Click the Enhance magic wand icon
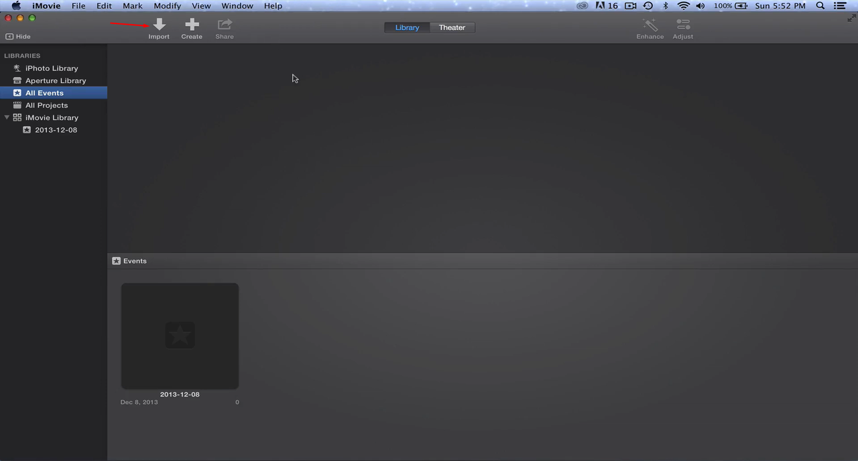The width and height of the screenshot is (858, 461). [x=650, y=28]
